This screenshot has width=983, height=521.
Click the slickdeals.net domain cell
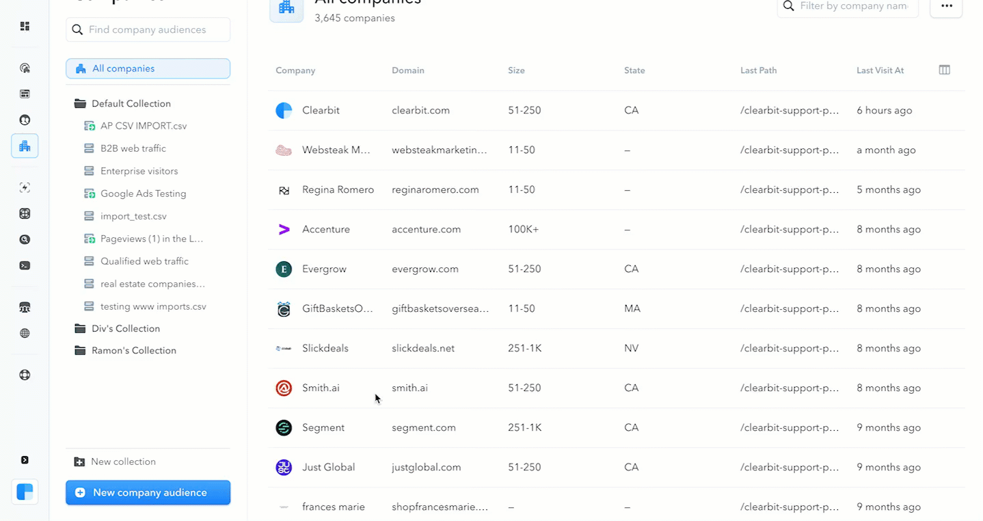[x=423, y=348]
